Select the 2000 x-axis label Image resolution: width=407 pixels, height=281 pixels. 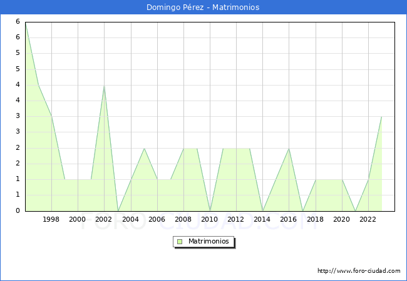point(78,219)
